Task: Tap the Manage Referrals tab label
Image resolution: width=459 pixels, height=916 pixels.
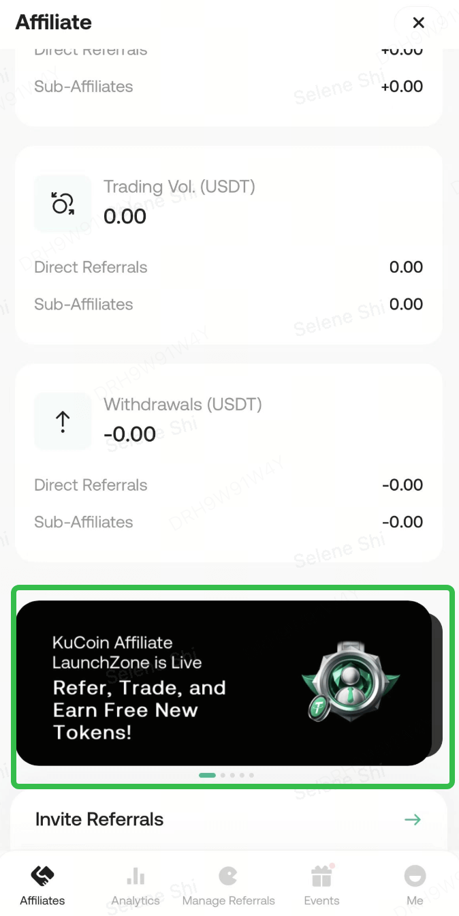Action: click(228, 900)
